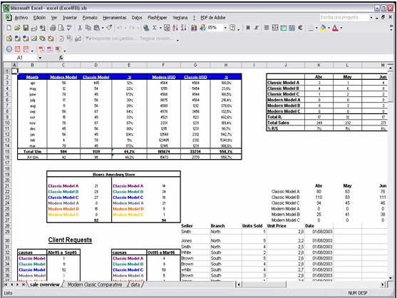Center align text in the cell
This screenshot has width=397, height=298.
[267, 28]
